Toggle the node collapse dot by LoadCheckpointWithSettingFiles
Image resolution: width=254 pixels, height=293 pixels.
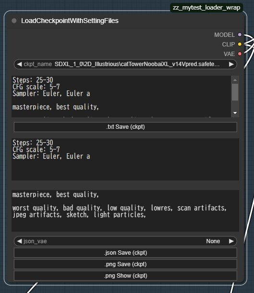pos(14,21)
